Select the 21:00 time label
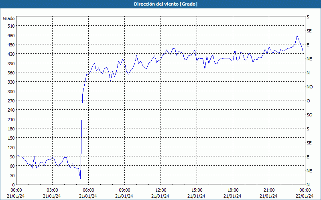This screenshot has width=321, height=200. coord(268,190)
